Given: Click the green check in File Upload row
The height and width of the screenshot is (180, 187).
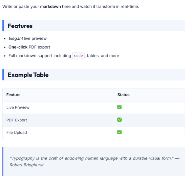Looking at the screenshot, I should pyautogui.click(x=119, y=132).
